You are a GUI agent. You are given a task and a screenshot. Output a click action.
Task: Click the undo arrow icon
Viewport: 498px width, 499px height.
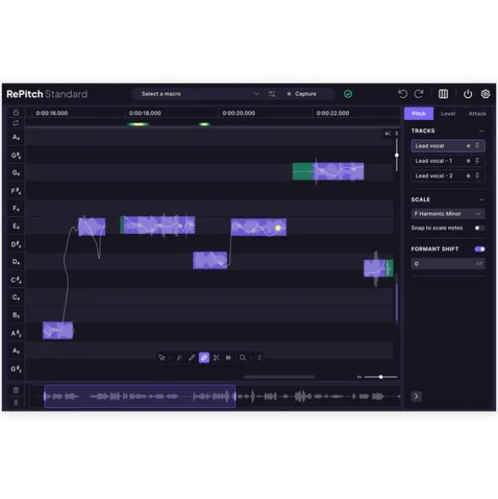403,94
